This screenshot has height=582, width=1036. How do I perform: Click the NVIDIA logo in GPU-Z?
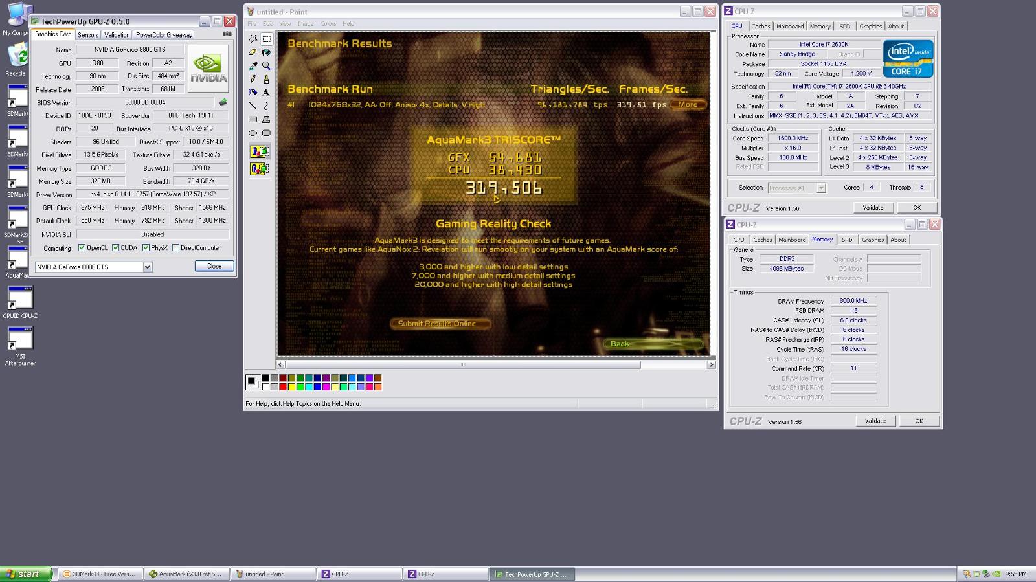coord(208,69)
